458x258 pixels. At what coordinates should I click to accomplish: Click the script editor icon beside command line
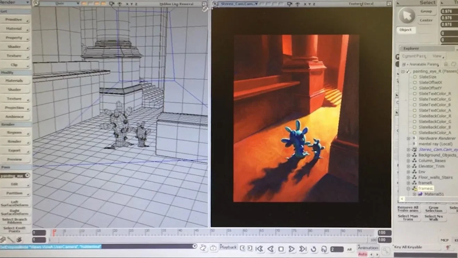point(203,247)
